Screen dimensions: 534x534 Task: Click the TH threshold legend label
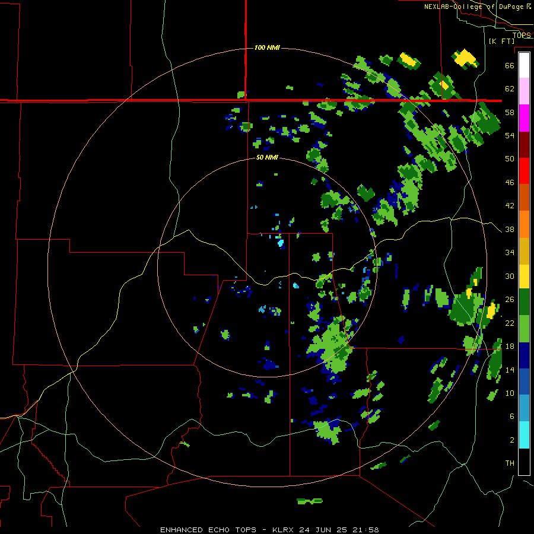point(510,463)
